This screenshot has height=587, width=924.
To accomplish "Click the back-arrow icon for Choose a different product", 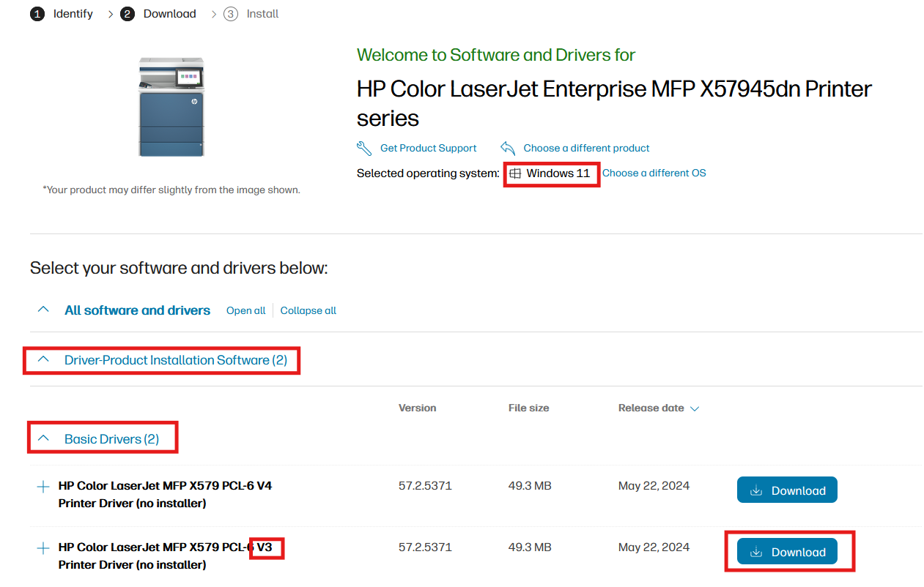I will coord(508,149).
